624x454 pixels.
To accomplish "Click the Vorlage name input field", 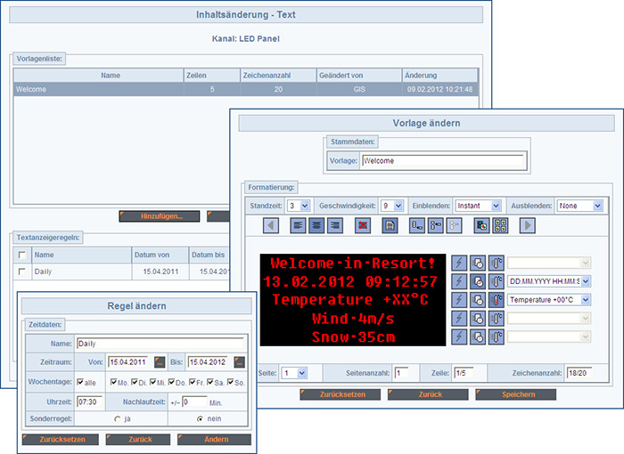I will point(443,160).
